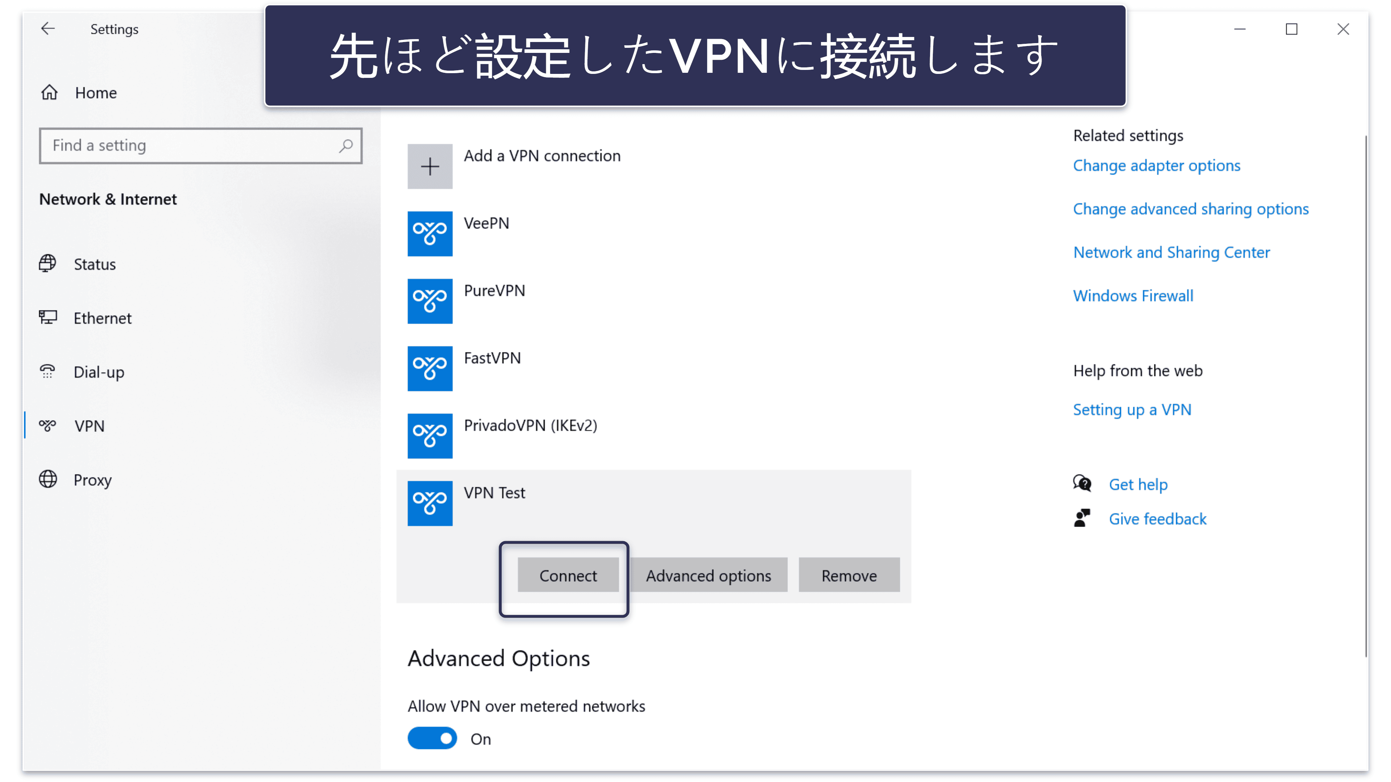Open Network and Sharing Center link
This screenshot has height=782, width=1391.
(1171, 252)
